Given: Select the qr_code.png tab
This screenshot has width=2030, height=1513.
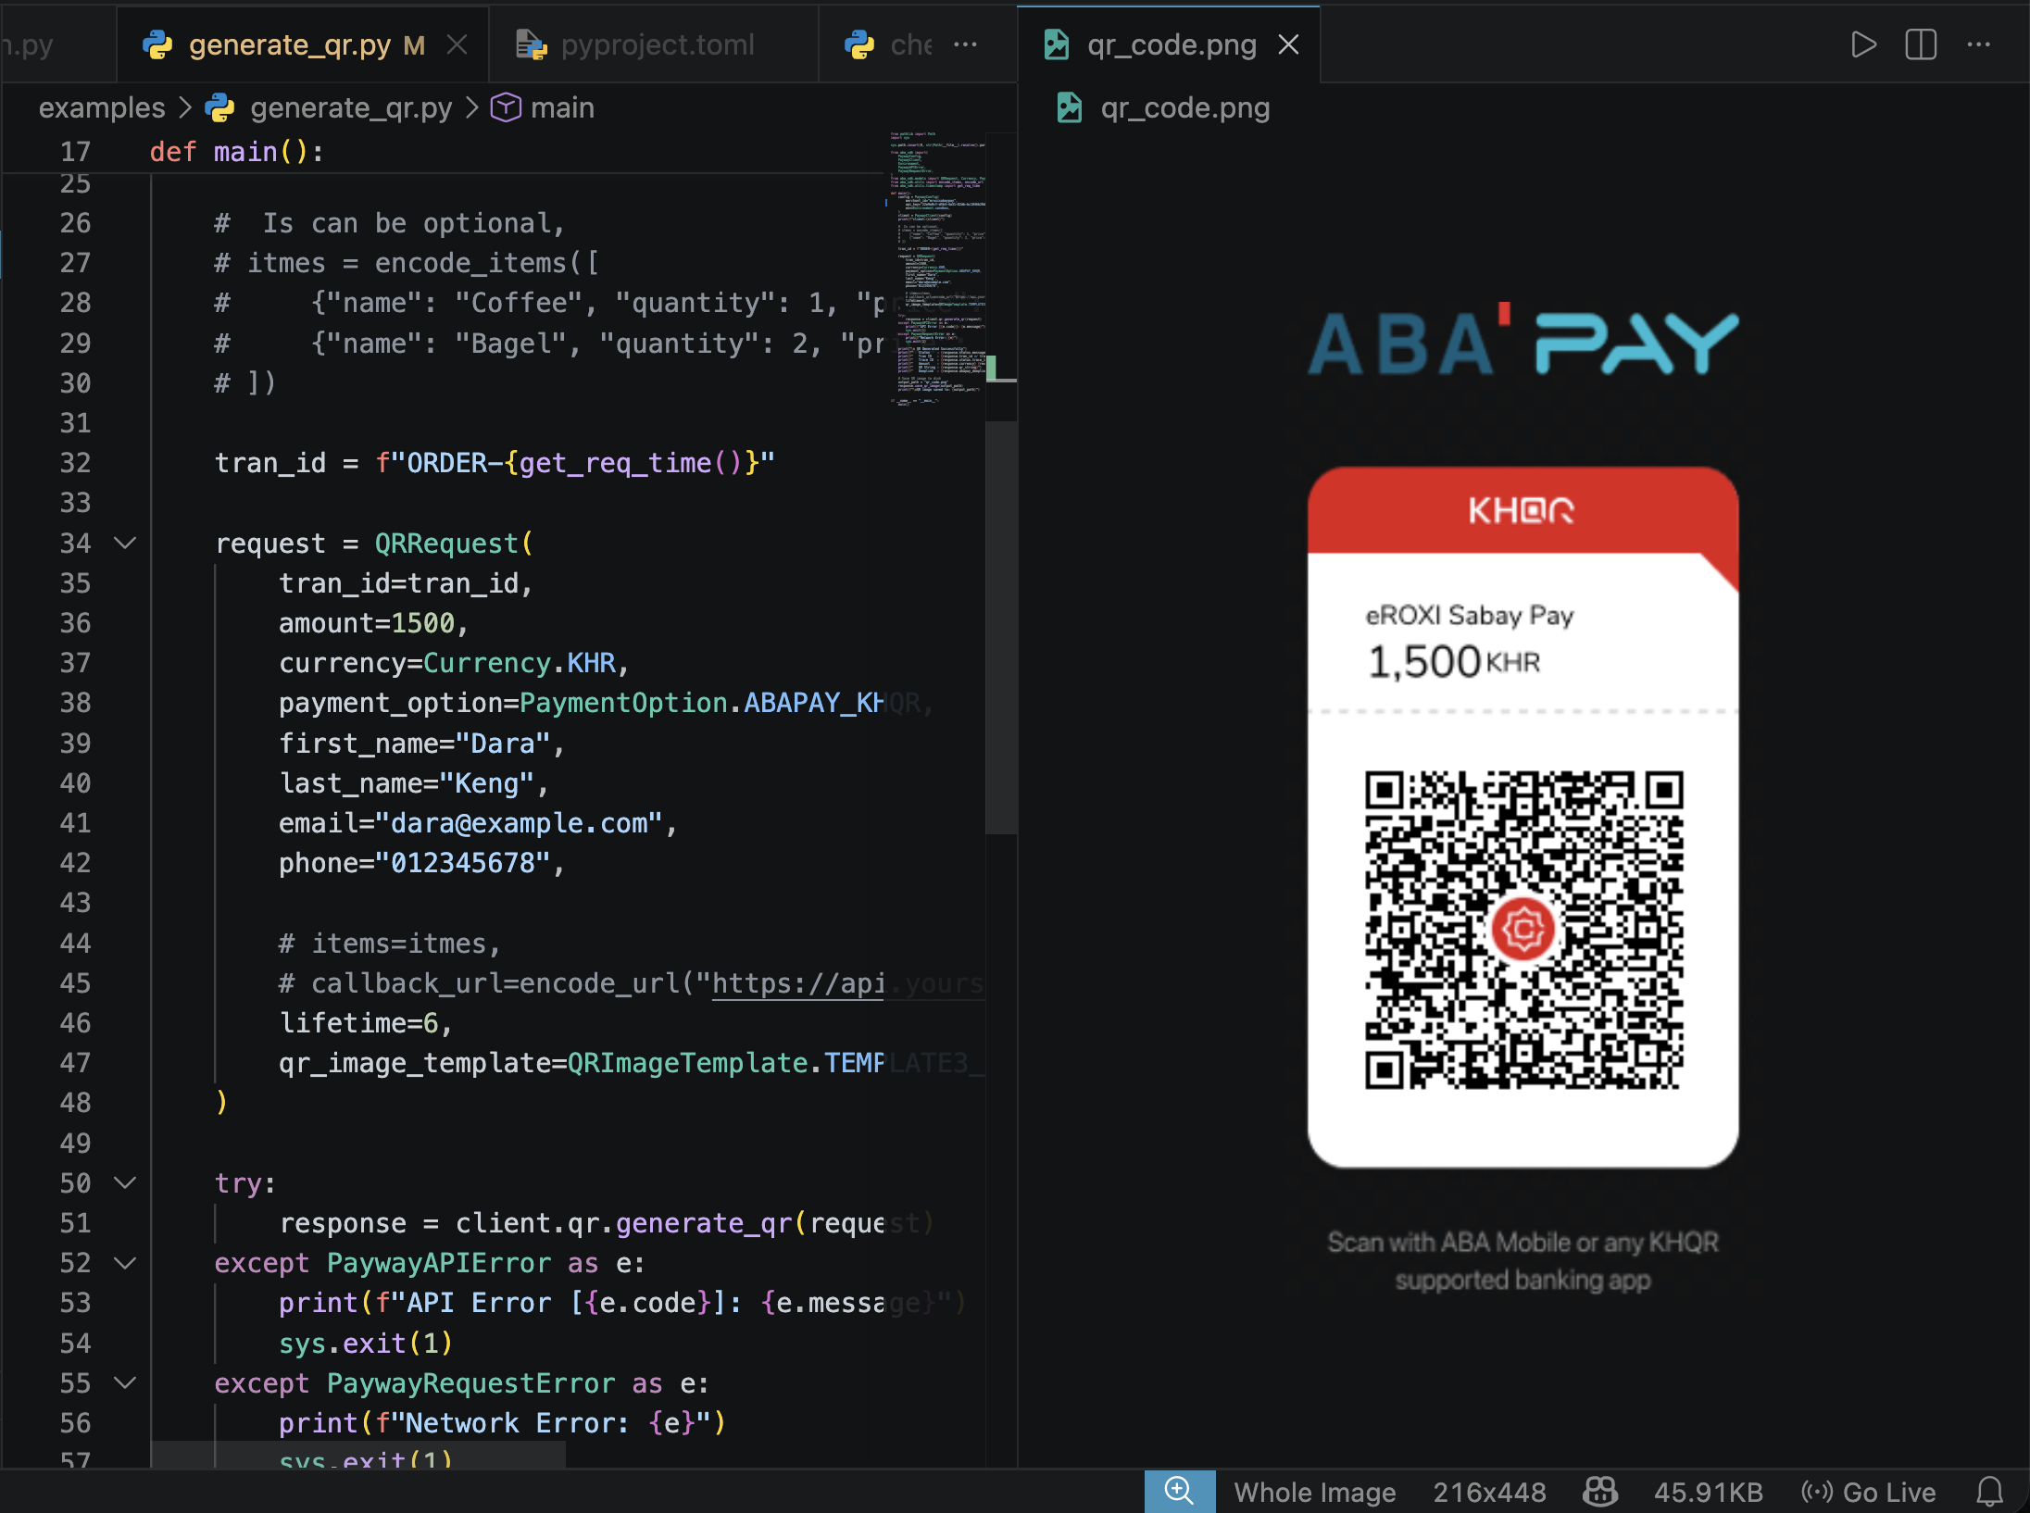Looking at the screenshot, I should pyautogui.click(x=1169, y=44).
